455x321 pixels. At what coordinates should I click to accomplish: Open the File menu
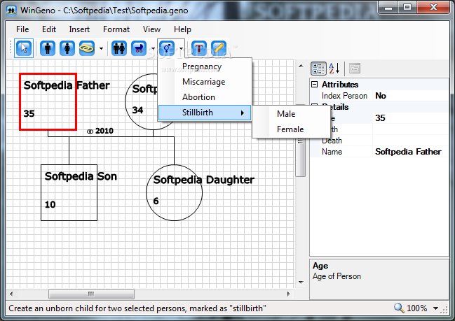coord(22,29)
